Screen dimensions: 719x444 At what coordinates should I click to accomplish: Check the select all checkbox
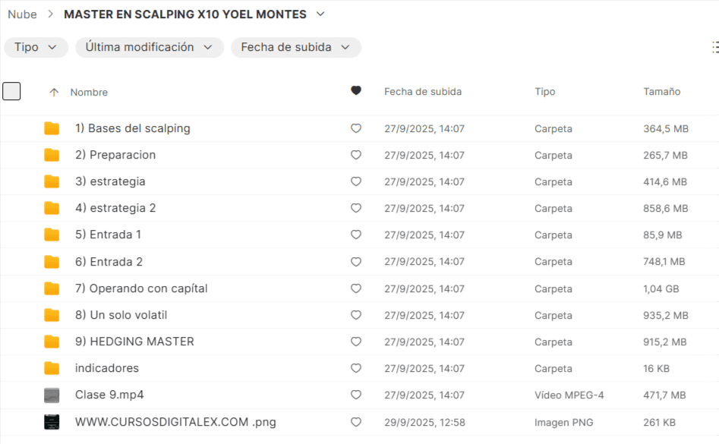coord(11,92)
